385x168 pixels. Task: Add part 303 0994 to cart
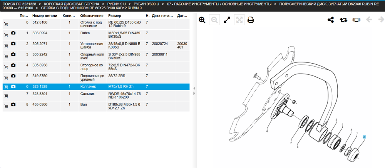pyautogui.click(x=6, y=35)
